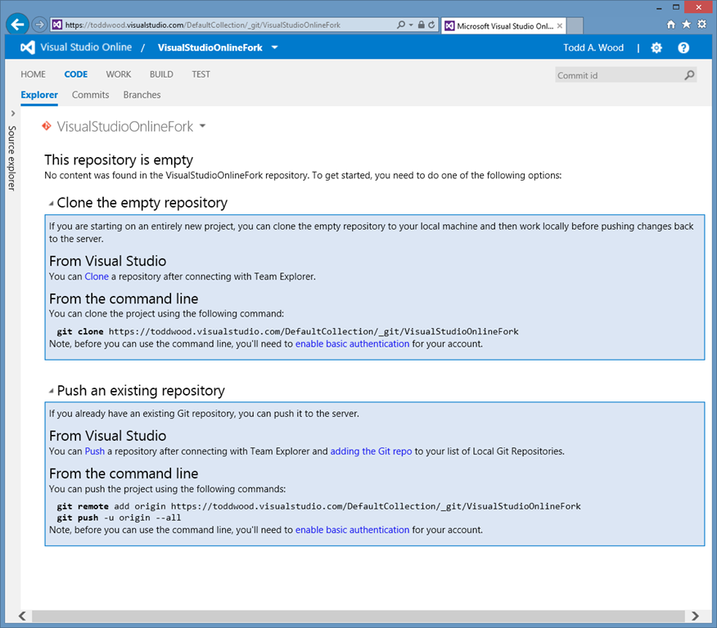717x628 pixels.
Task: Click the git remote add origin command
Action: pyautogui.click(x=318, y=506)
